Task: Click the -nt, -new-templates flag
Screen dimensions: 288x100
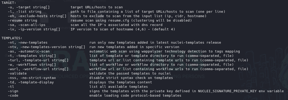Action: pyautogui.click(x=28, y=43)
